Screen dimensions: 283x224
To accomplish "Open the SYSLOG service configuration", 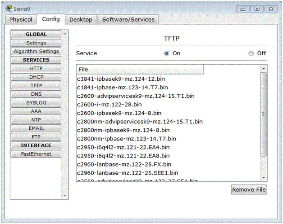I will point(36,102).
